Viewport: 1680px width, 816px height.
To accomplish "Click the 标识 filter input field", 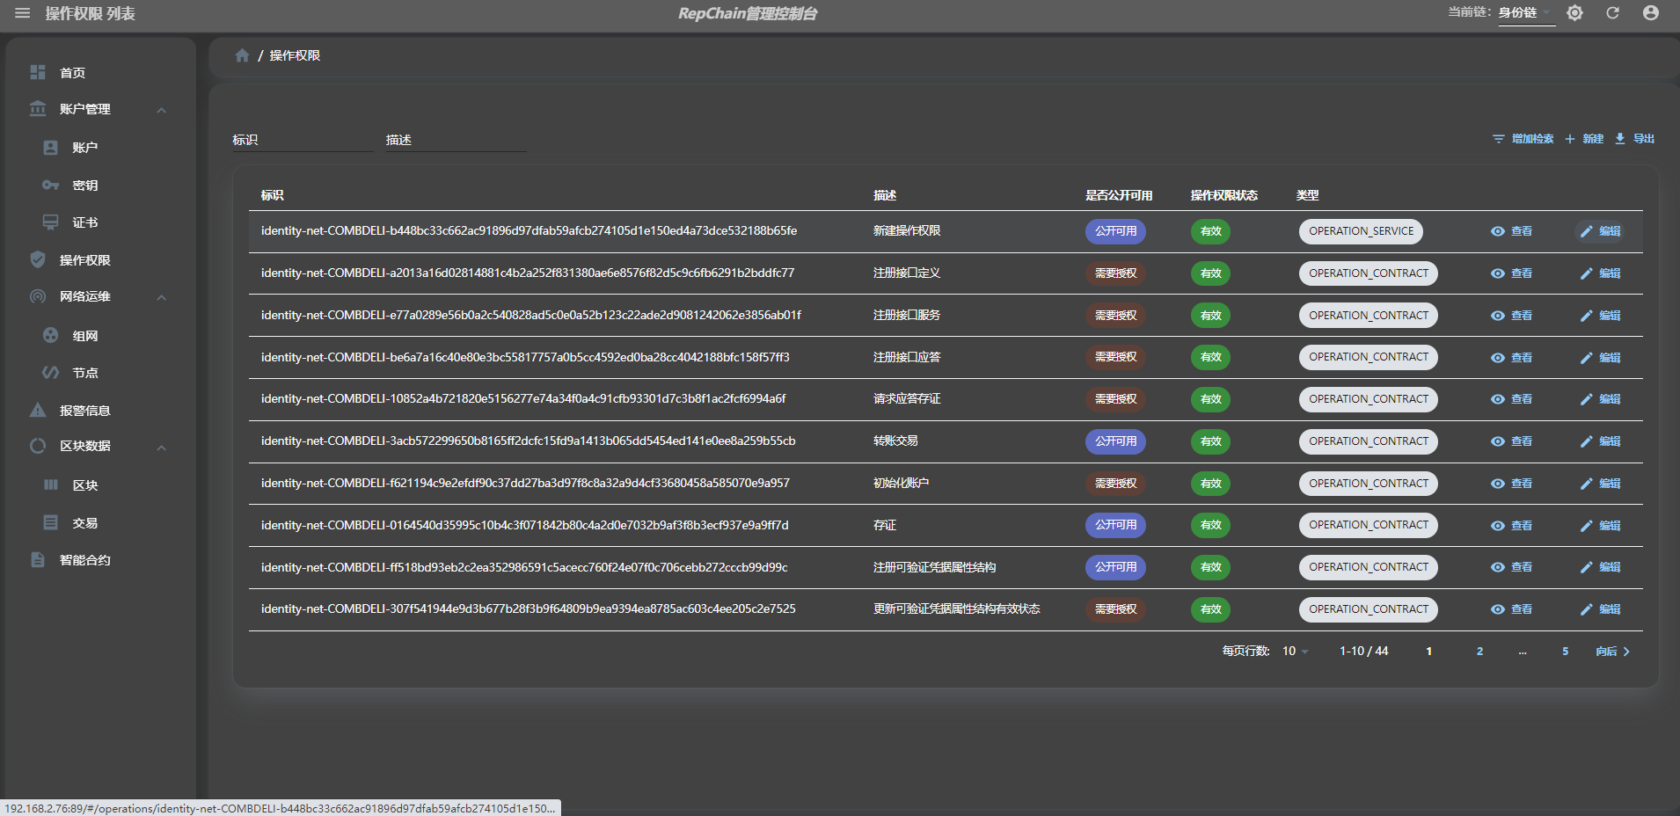I will coord(303,140).
